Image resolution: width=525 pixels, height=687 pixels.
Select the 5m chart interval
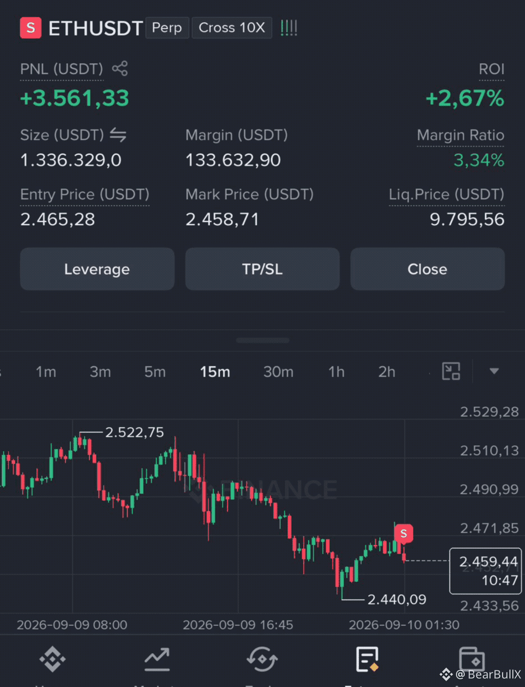coord(155,372)
